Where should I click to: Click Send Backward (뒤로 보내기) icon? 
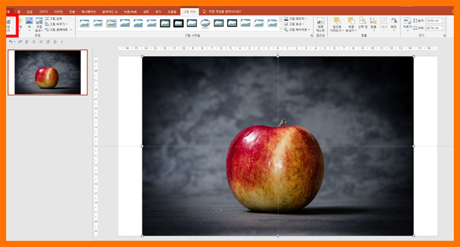(351, 21)
